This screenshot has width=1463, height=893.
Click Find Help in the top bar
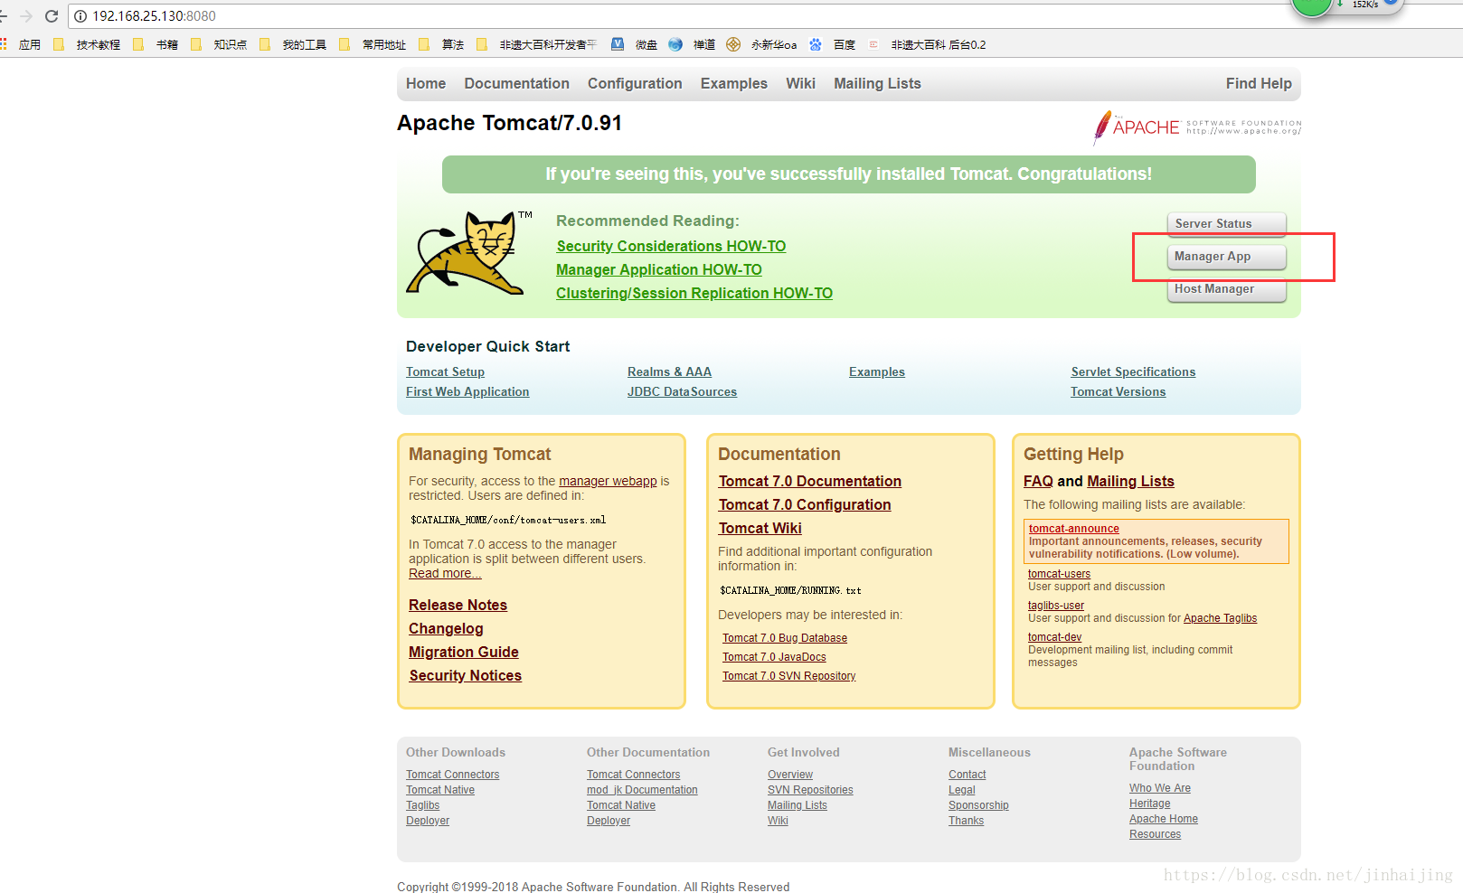click(x=1259, y=83)
